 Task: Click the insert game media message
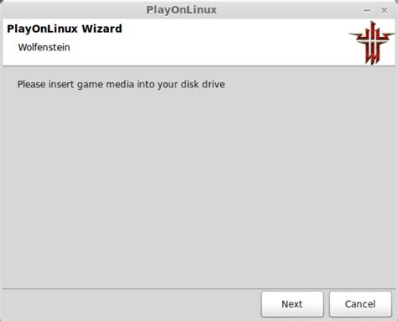[x=121, y=84]
